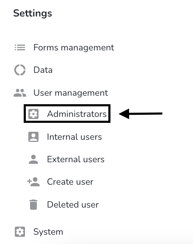View the Deleted user entry
Image resolution: width=193 pixels, height=244 pixels.
click(x=73, y=205)
